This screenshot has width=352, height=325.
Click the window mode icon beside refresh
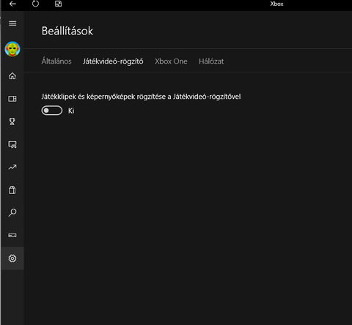(x=59, y=4)
